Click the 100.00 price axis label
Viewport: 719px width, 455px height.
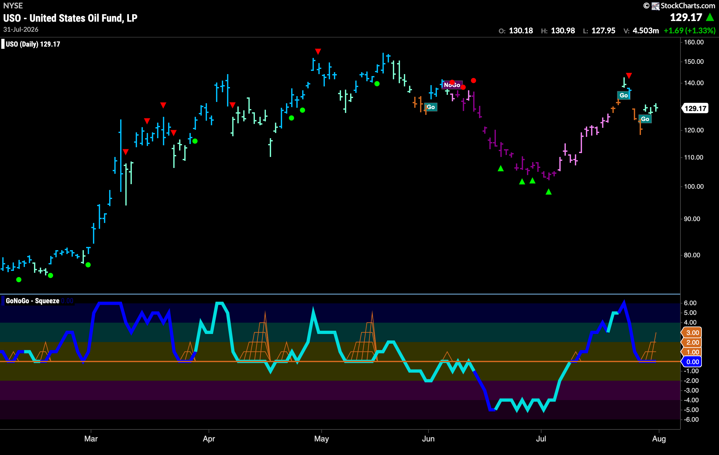coord(694,186)
